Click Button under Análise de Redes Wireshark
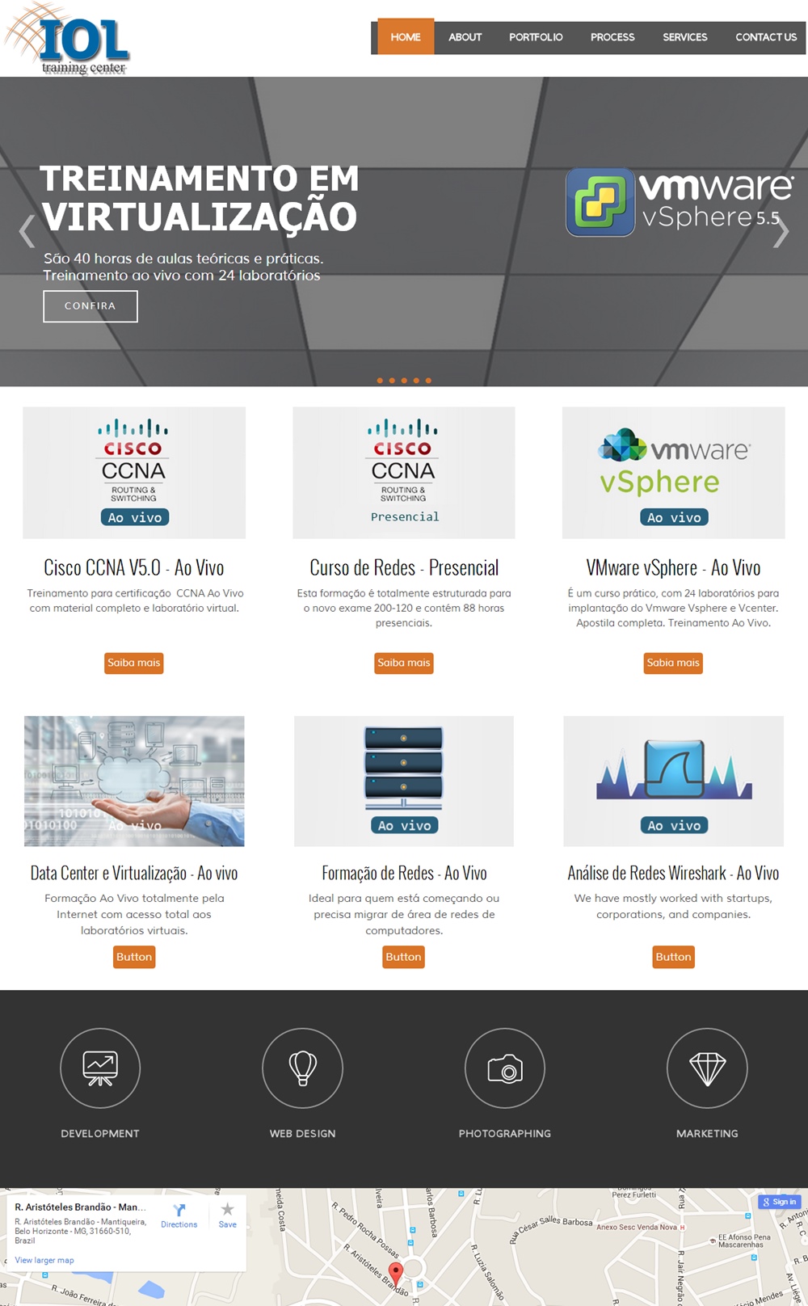 (x=673, y=957)
